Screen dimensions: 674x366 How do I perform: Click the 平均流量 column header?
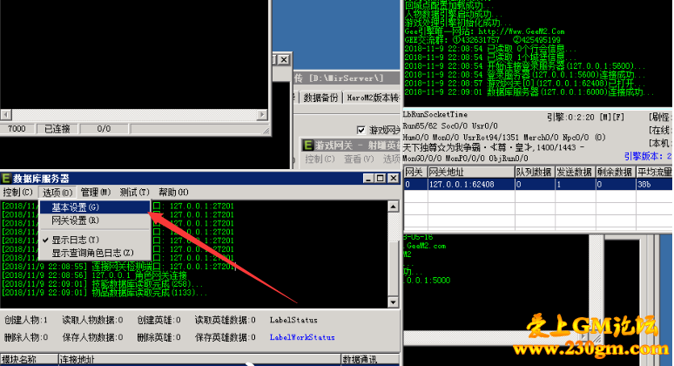pos(654,172)
